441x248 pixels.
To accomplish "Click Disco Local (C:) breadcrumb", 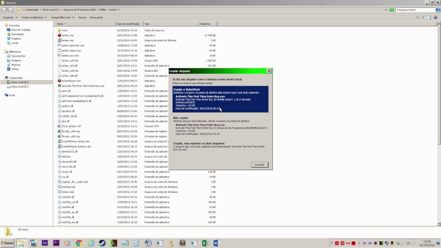I will (51, 10).
